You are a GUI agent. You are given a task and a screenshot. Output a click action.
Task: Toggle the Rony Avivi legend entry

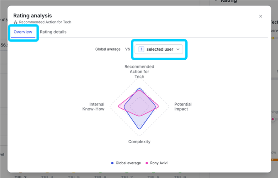[156, 163]
